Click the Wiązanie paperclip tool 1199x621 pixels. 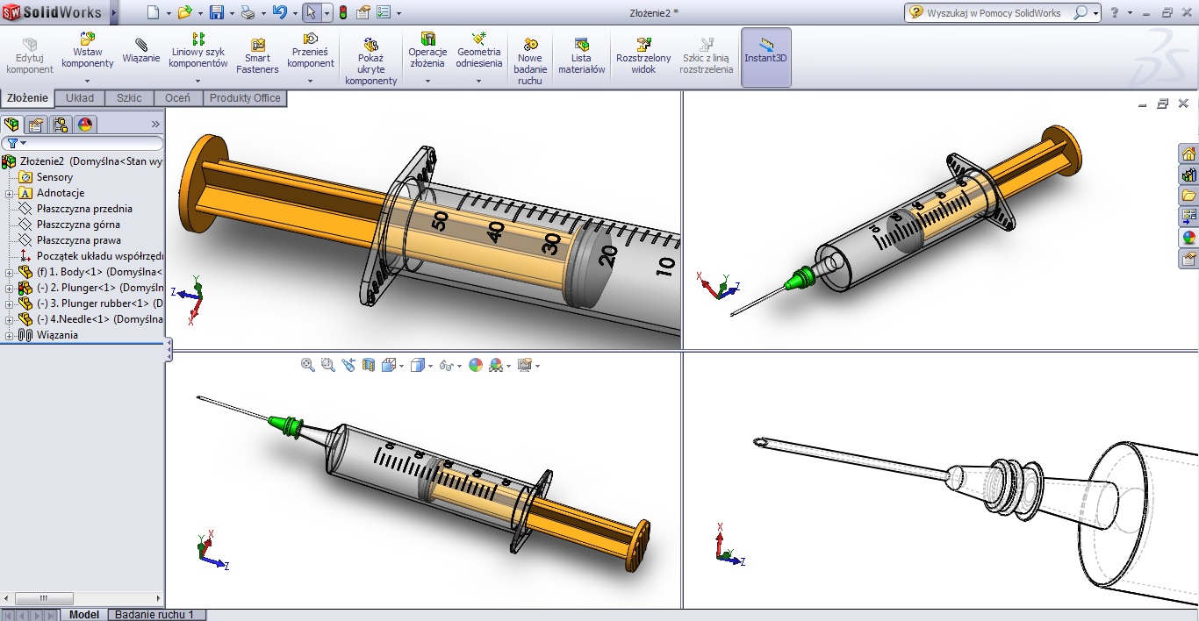141,52
